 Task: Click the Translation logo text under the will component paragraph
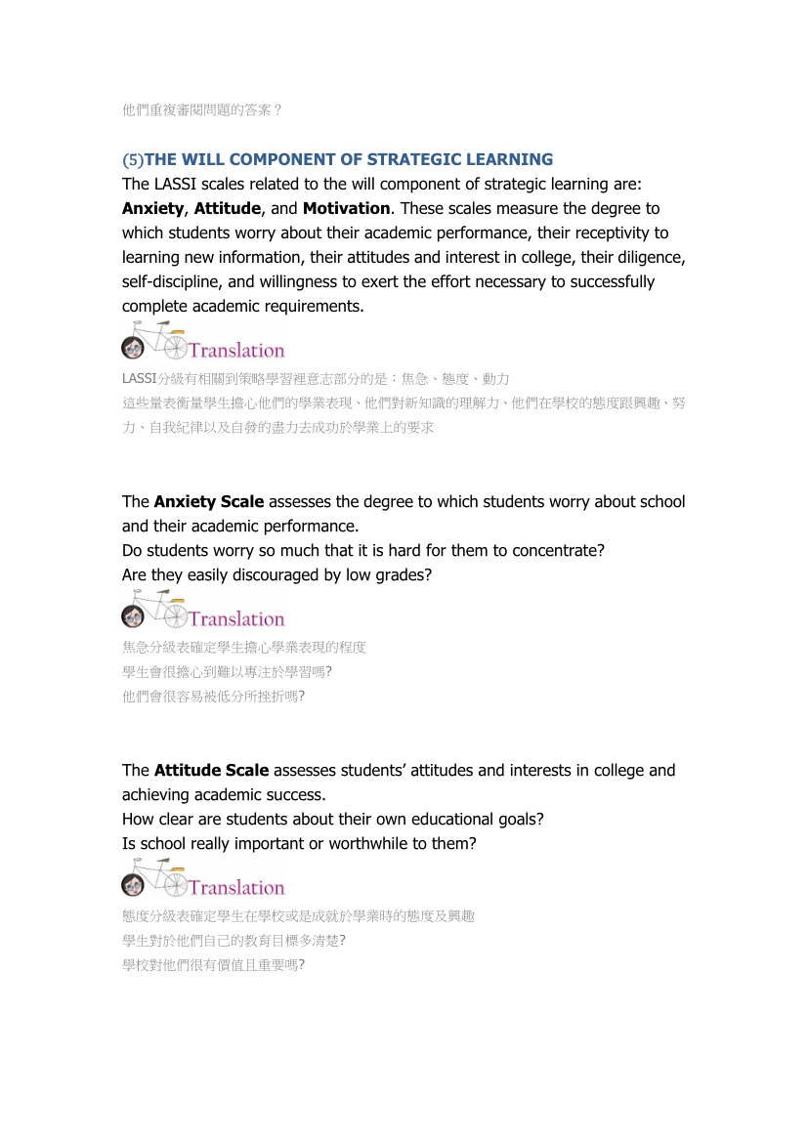pos(236,351)
